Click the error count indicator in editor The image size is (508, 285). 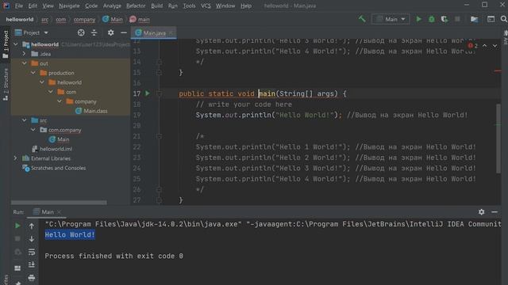[473, 46]
